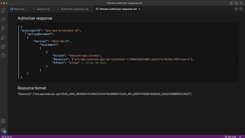
Task: Open the Source Control view
Action: [3, 28]
